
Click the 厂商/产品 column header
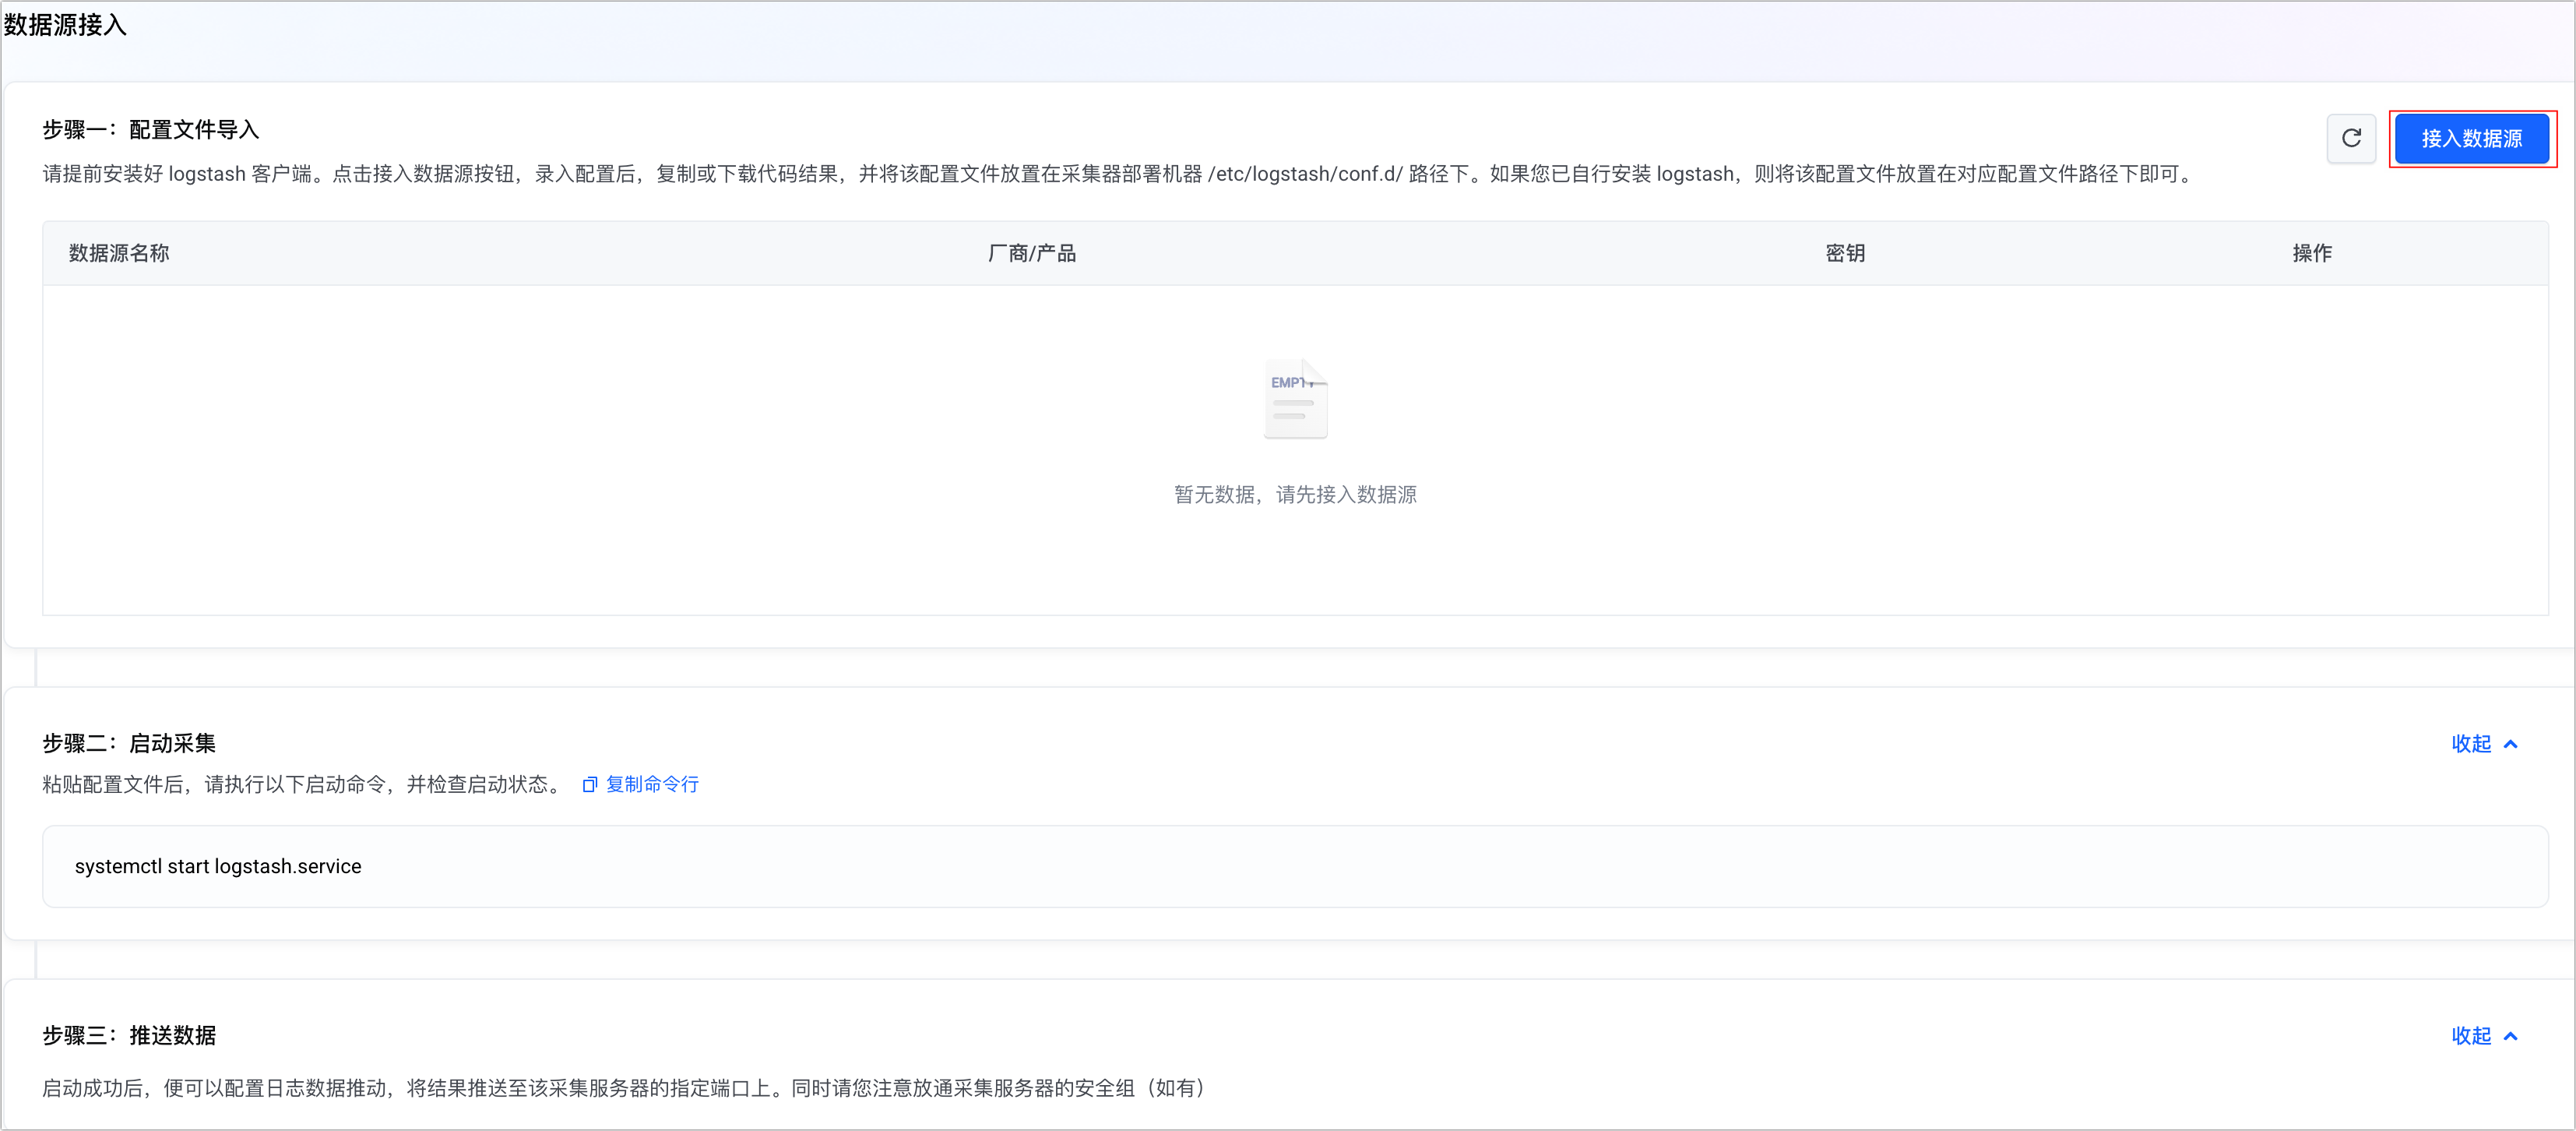coord(1031,253)
